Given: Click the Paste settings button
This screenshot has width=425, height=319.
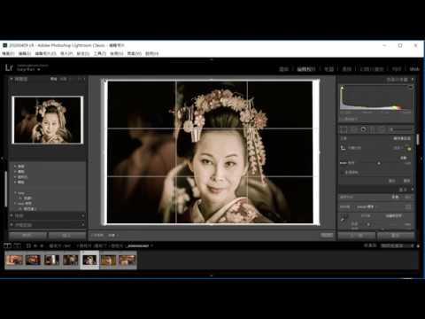Looking at the screenshot, I should pyautogui.click(x=66, y=236).
